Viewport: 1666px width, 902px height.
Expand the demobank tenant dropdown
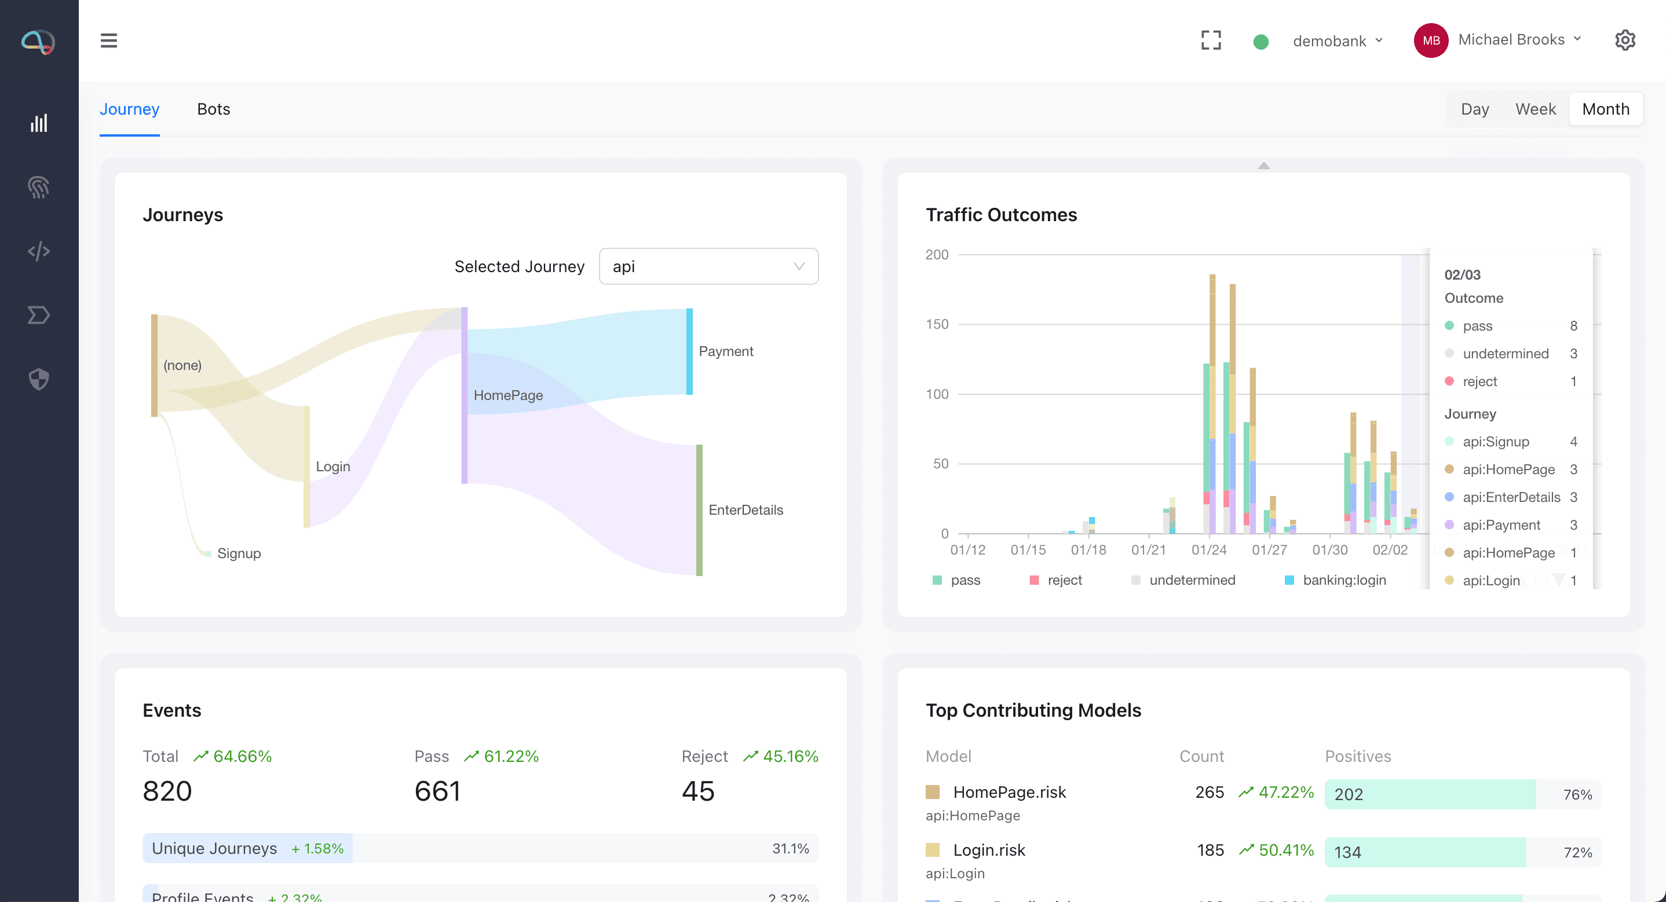[1338, 41]
